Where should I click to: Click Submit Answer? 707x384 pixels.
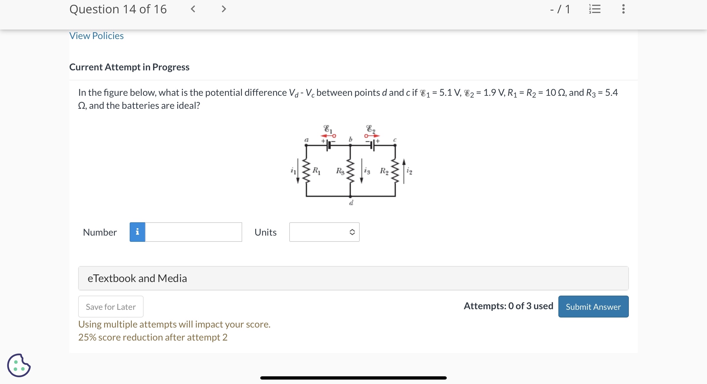coord(593,307)
